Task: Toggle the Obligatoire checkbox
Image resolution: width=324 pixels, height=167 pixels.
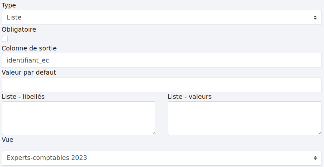Action: point(5,39)
